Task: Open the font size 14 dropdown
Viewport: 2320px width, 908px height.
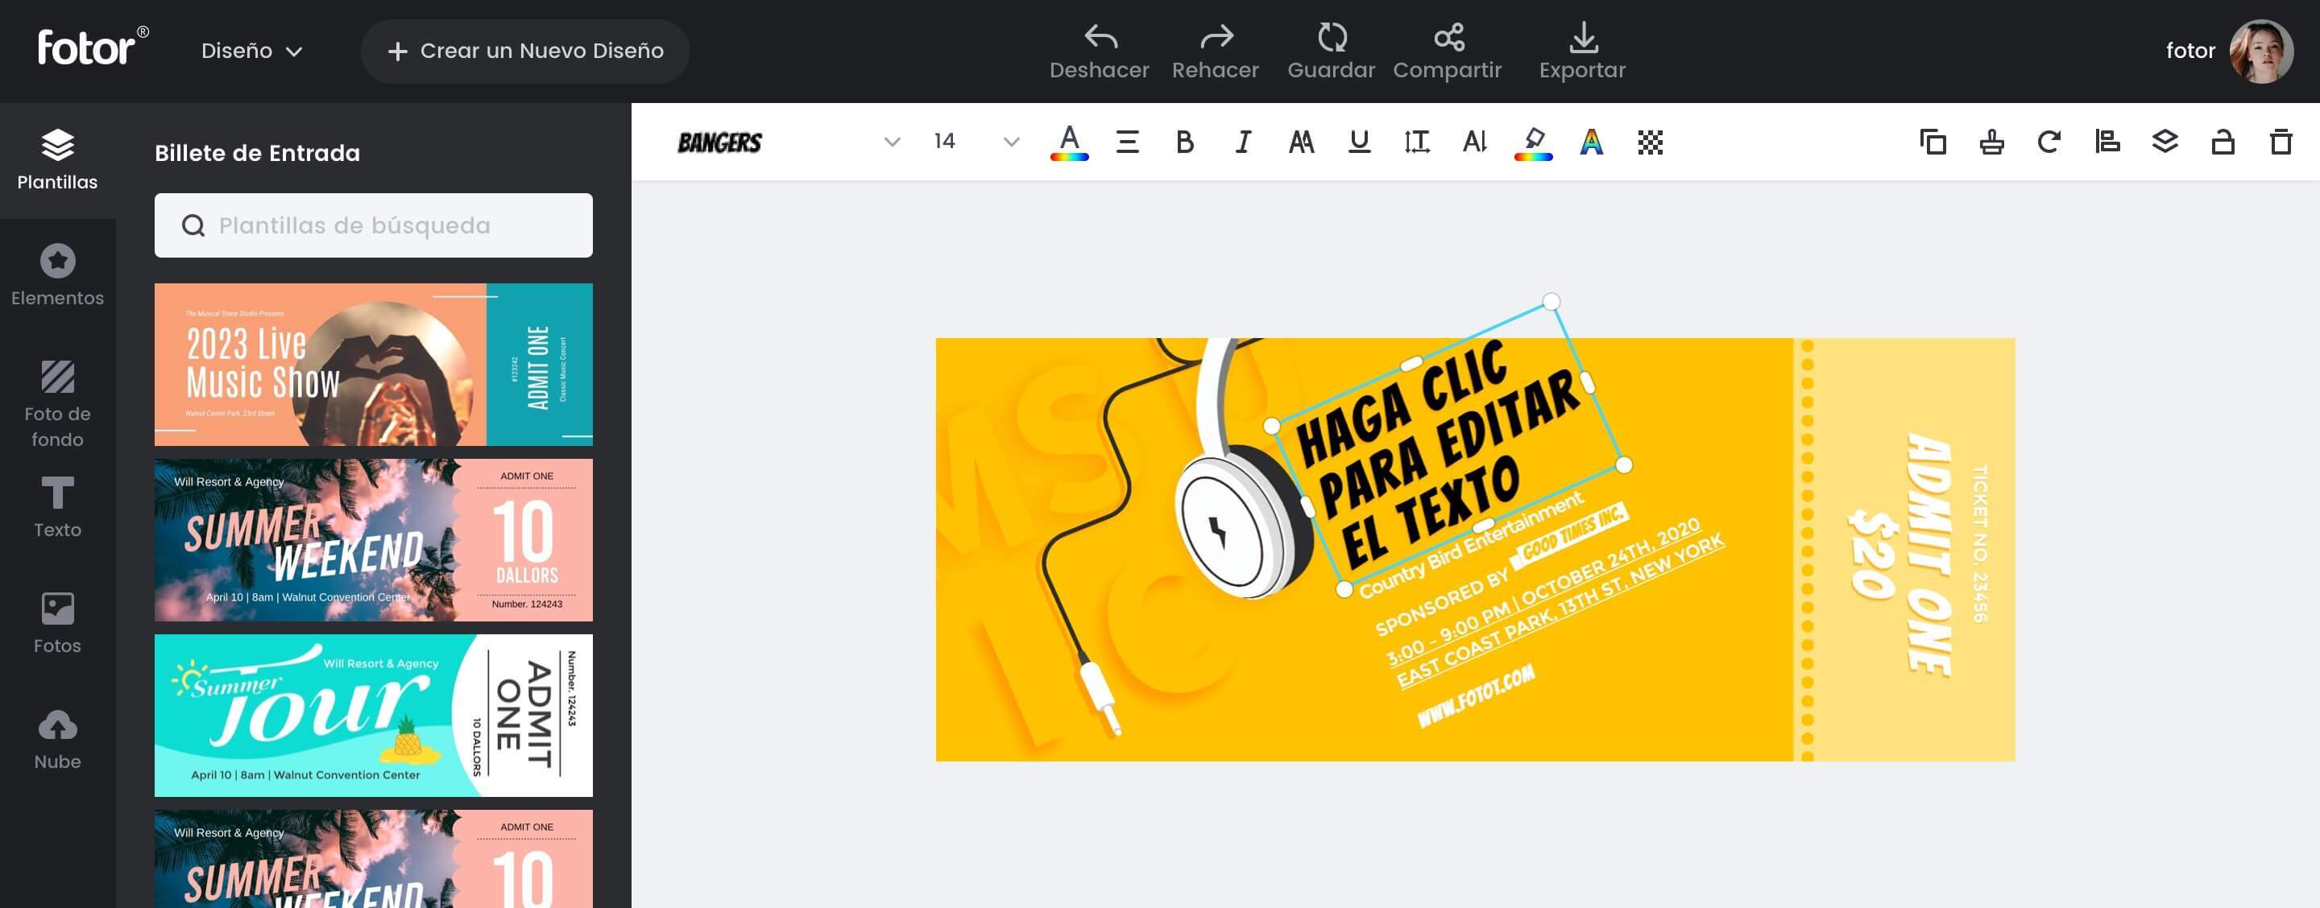Action: (1010, 142)
